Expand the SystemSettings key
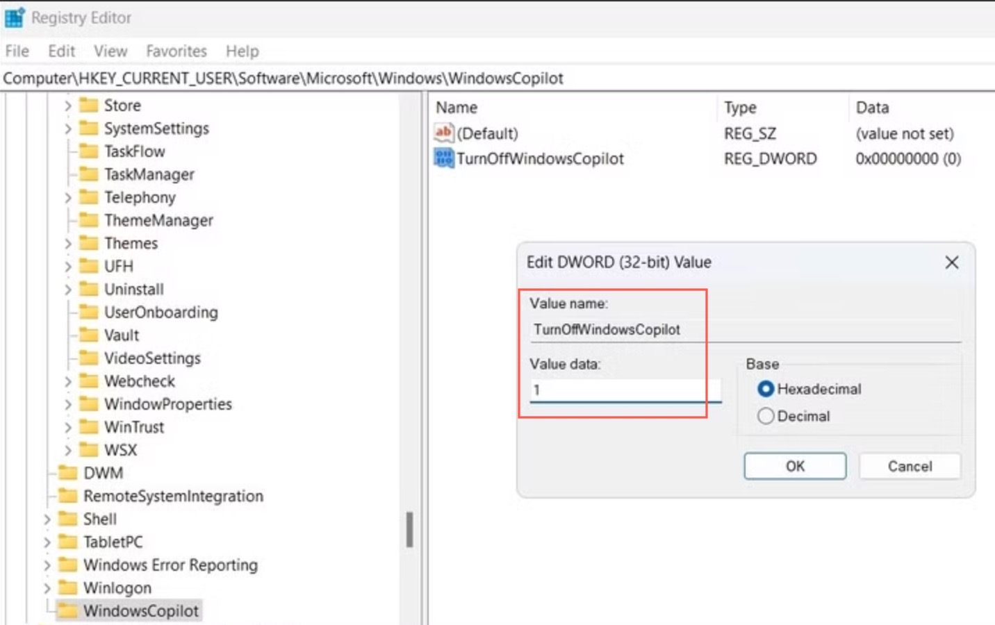This screenshot has height=625, width=995. (67, 128)
